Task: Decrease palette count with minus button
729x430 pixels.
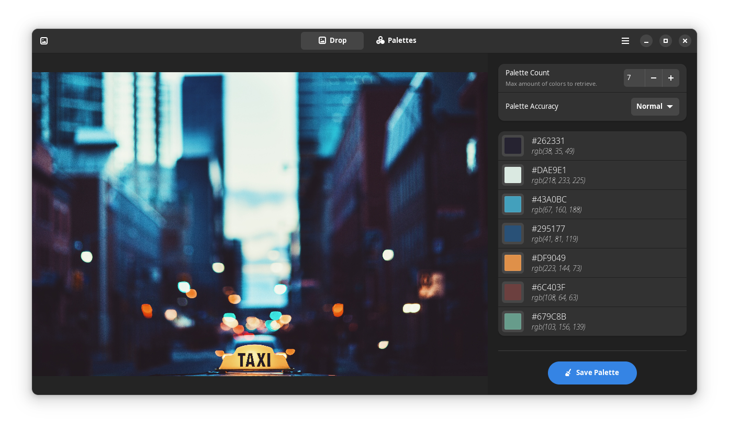Action: (654, 78)
